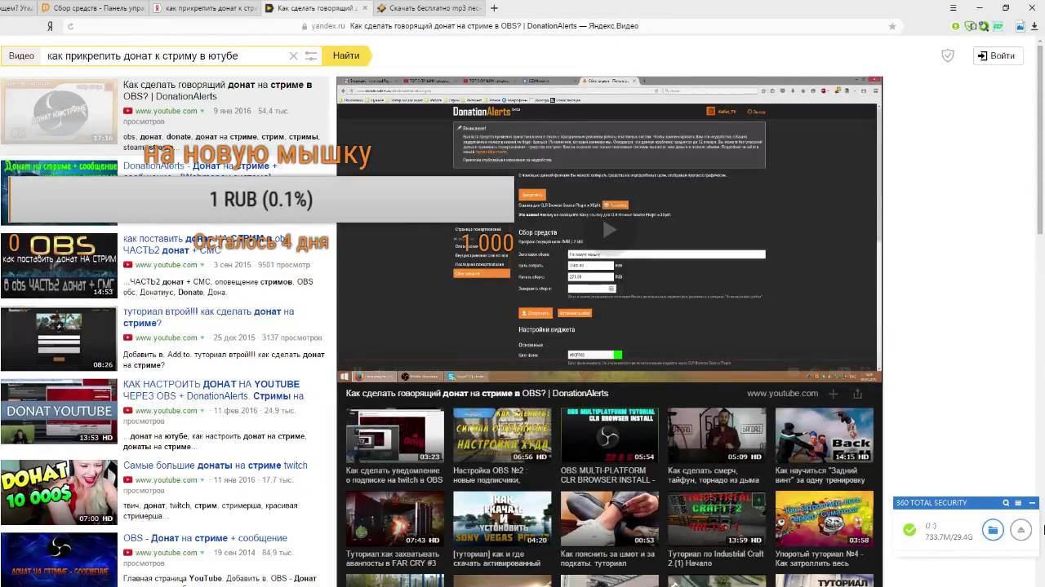Open the 00:53 related video thumbnail

coord(609,519)
